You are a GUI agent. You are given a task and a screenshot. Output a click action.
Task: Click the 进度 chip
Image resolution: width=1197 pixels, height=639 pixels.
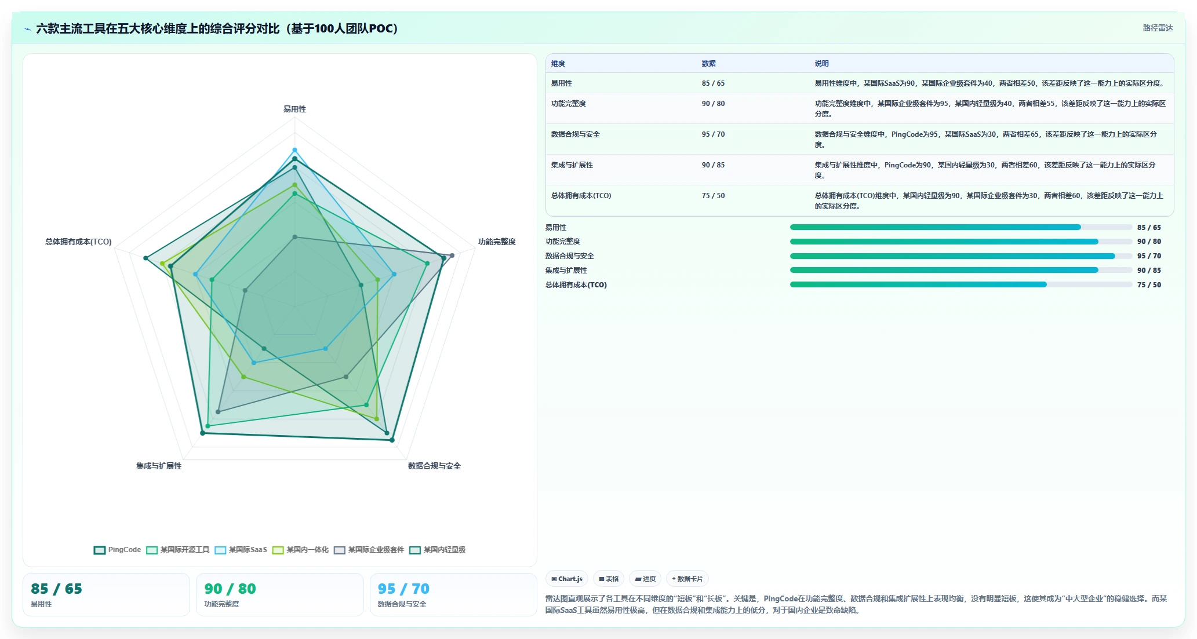[645, 579]
